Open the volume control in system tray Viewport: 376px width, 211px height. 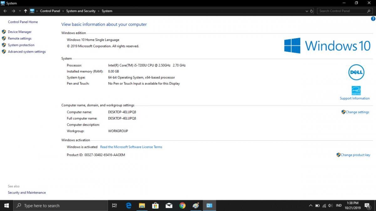pos(330,206)
